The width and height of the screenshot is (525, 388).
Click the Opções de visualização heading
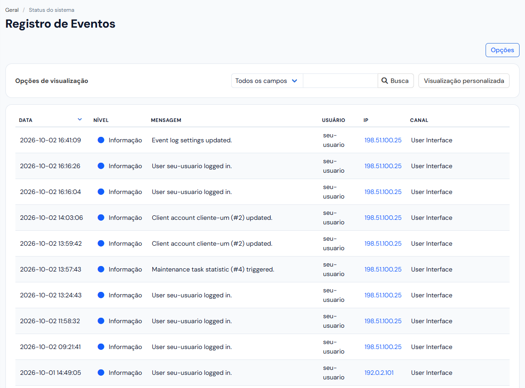[52, 81]
